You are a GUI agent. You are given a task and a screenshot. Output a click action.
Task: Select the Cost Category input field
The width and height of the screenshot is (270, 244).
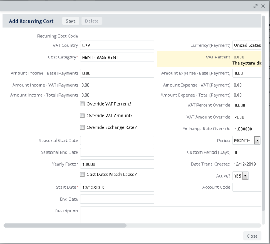pos(117,57)
